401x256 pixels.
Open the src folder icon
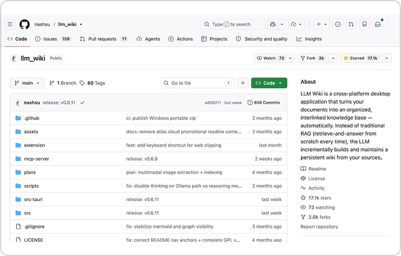[18, 213]
